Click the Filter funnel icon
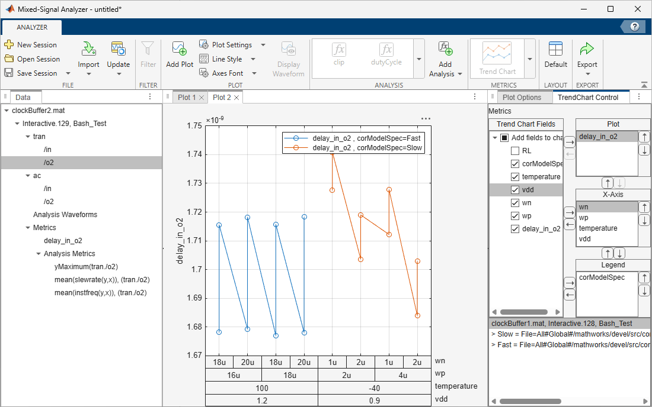This screenshot has height=407, width=652. tap(148, 48)
